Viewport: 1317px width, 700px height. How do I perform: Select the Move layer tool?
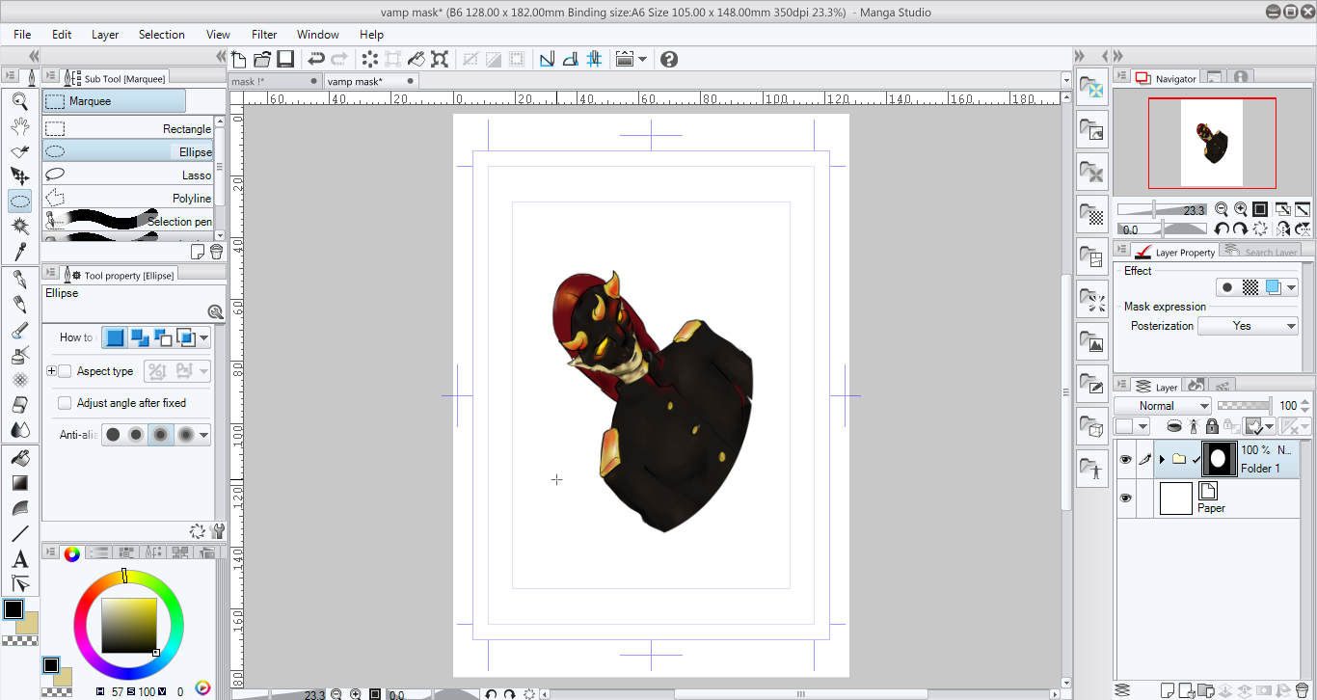[x=19, y=175]
